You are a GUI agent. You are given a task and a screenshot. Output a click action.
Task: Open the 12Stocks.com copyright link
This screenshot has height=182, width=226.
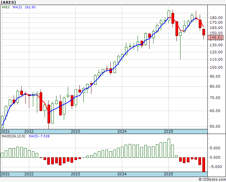point(212,180)
